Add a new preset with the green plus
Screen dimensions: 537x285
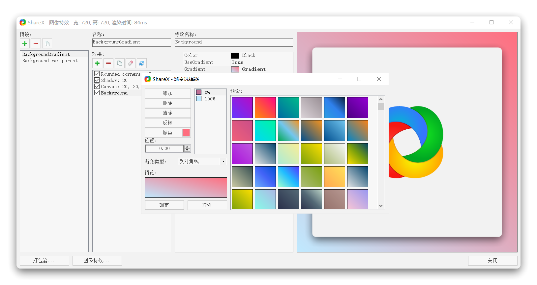coord(25,43)
